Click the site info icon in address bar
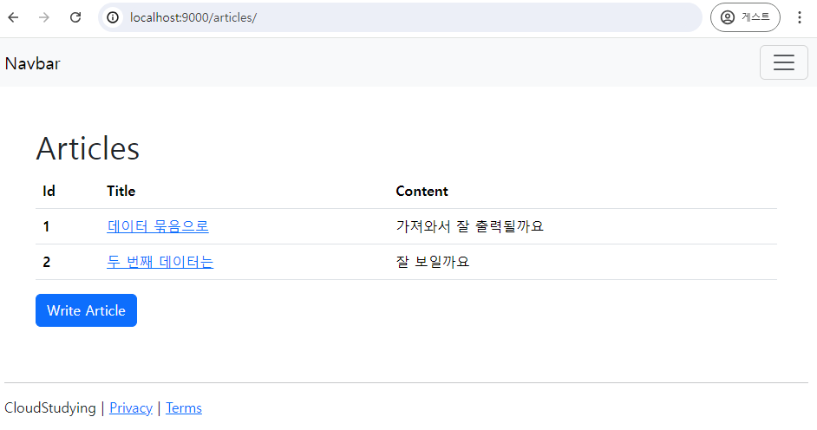Screen dimensions: 817x430 click(113, 17)
